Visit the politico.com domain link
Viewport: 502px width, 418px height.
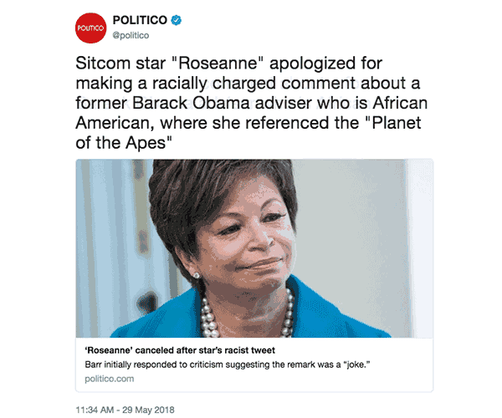tap(109, 379)
